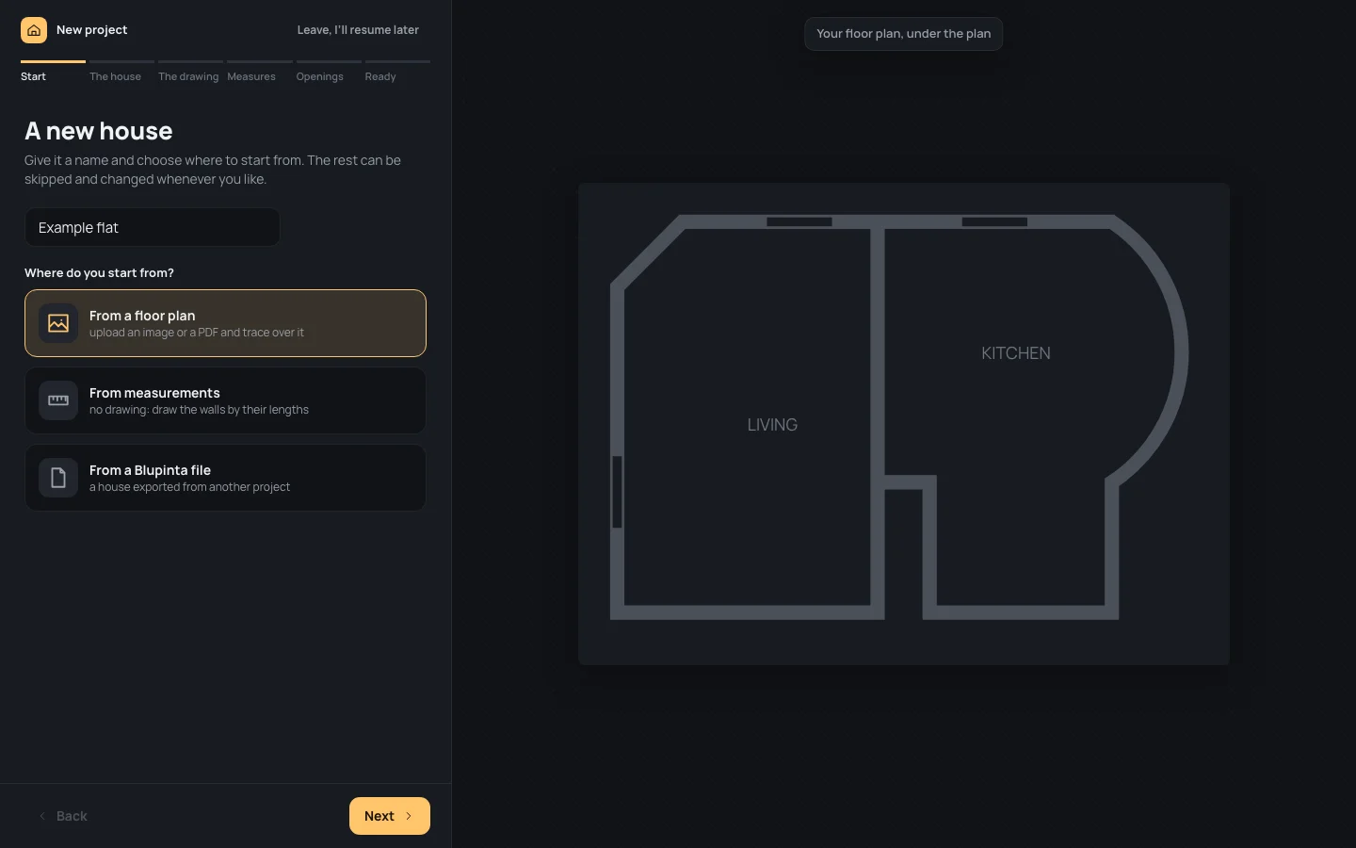Choose 'From measurements' as starting point
Viewport: 1356px width, 848px height.
(225, 400)
